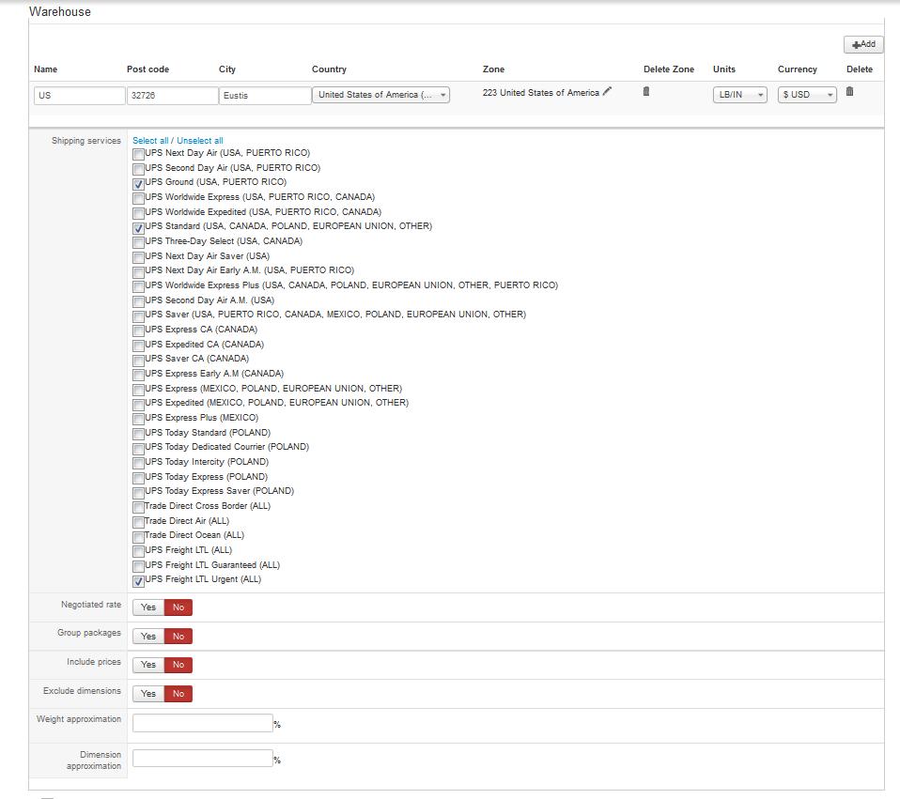Click the Add warehouse button
This screenshot has height=799, width=900.
coord(863,44)
